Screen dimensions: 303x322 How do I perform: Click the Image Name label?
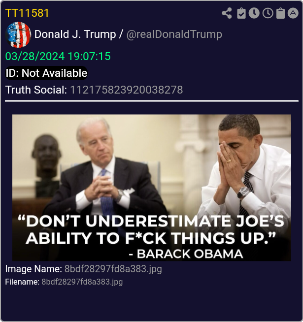click(x=34, y=269)
